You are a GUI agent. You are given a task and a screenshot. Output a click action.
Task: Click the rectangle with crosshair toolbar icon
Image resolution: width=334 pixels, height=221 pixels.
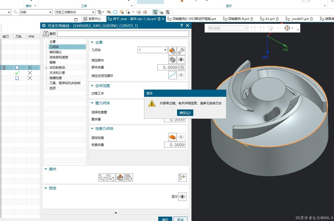point(128,12)
